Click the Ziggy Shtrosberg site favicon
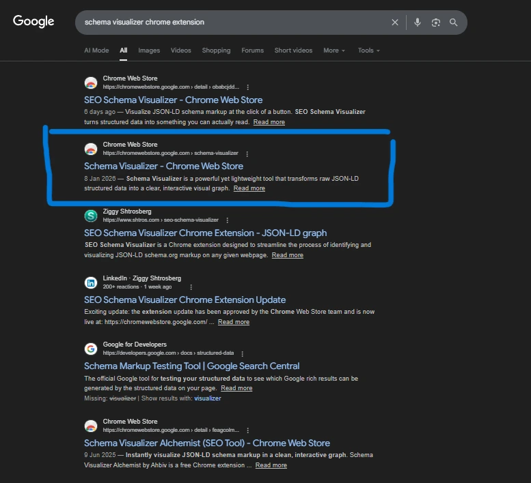Viewport: 531px width, 483px height. [x=91, y=216]
